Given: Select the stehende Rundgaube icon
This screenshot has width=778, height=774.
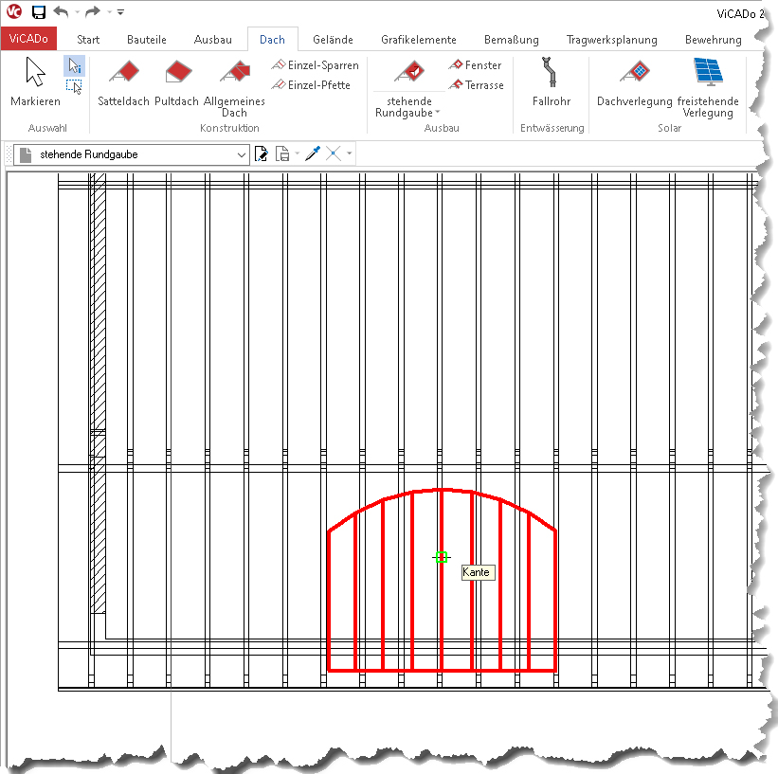Looking at the screenshot, I should [x=409, y=72].
